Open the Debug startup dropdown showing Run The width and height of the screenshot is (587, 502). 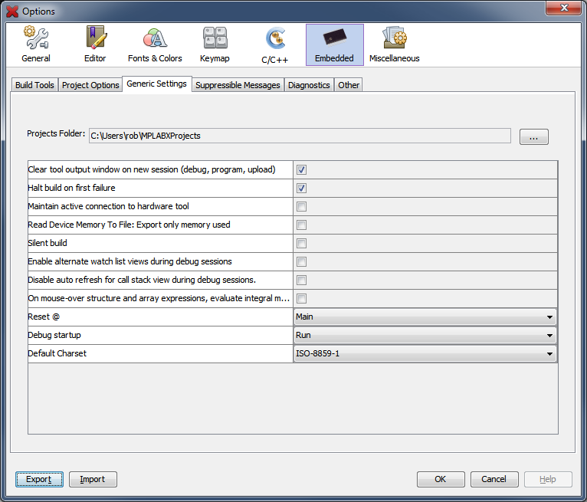(x=425, y=336)
